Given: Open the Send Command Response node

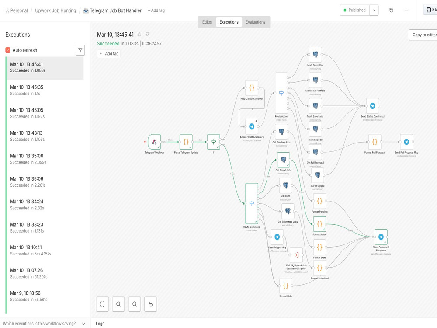Looking at the screenshot, I should pos(381,237).
